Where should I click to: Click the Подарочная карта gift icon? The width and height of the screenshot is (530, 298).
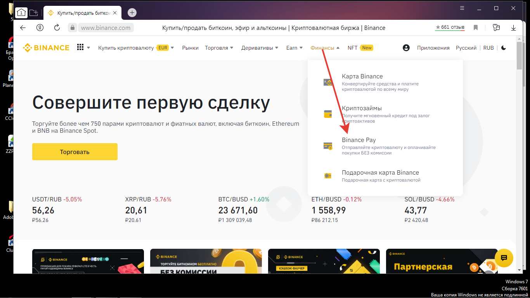[x=328, y=176]
